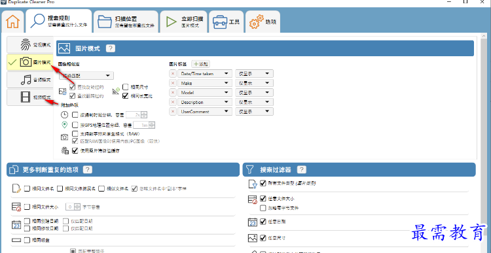Viewport: 491px width, 253px height.
Task: Go to the 立即扫描 tab
Action: coord(183,22)
